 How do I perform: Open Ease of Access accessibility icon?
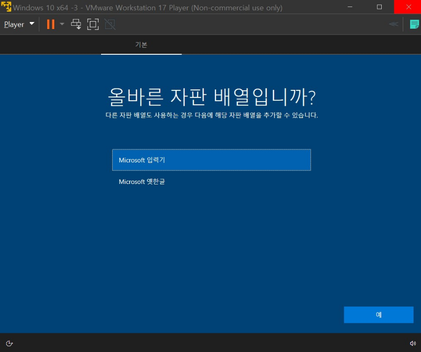coord(9,343)
